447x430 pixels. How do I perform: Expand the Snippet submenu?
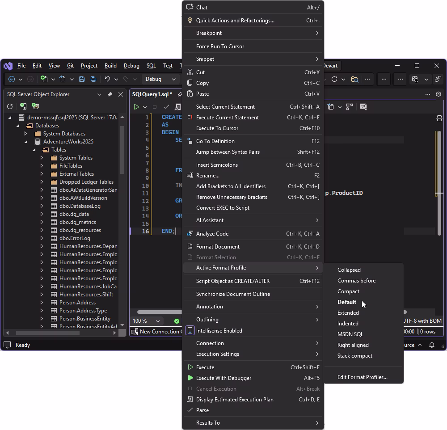[x=253, y=59]
